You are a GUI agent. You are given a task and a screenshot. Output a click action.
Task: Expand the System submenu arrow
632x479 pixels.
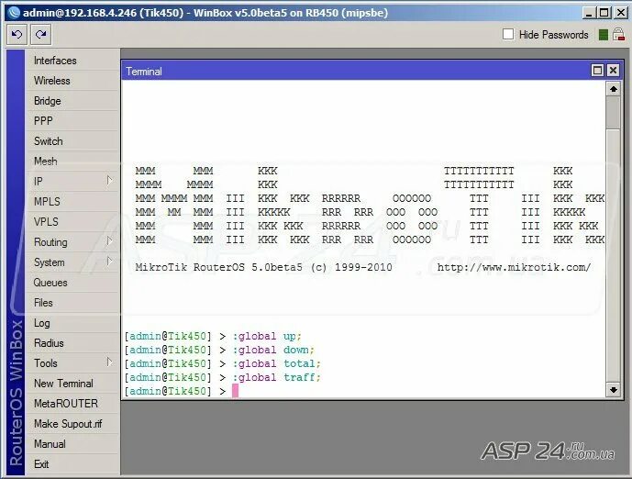[x=109, y=262]
